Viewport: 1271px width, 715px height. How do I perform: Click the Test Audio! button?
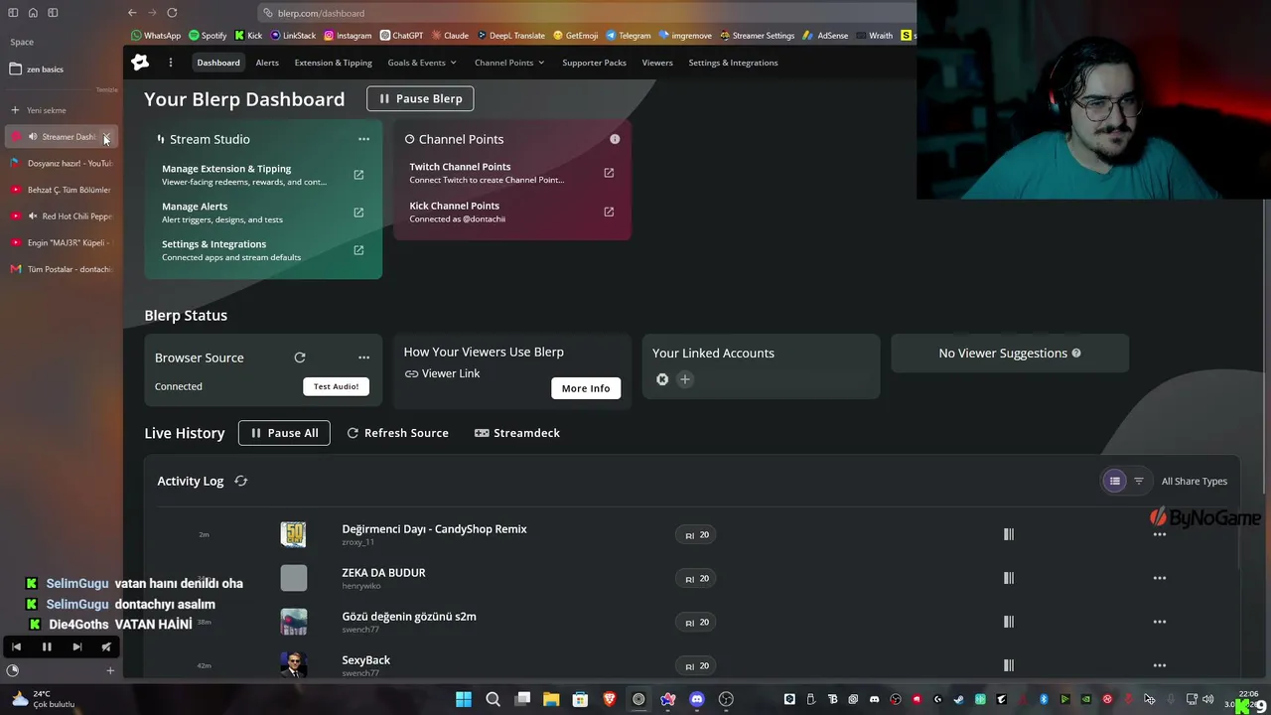pos(336,386)
